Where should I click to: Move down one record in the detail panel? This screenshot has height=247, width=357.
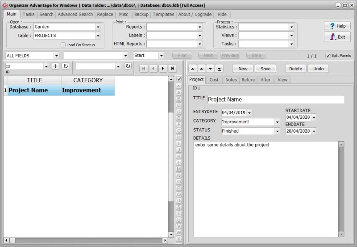click(x=210, y=69)
